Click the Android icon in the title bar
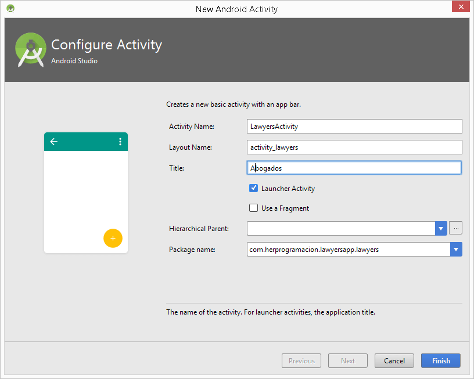This screenshot has height=379, width=474. click(x=10, y=9)
